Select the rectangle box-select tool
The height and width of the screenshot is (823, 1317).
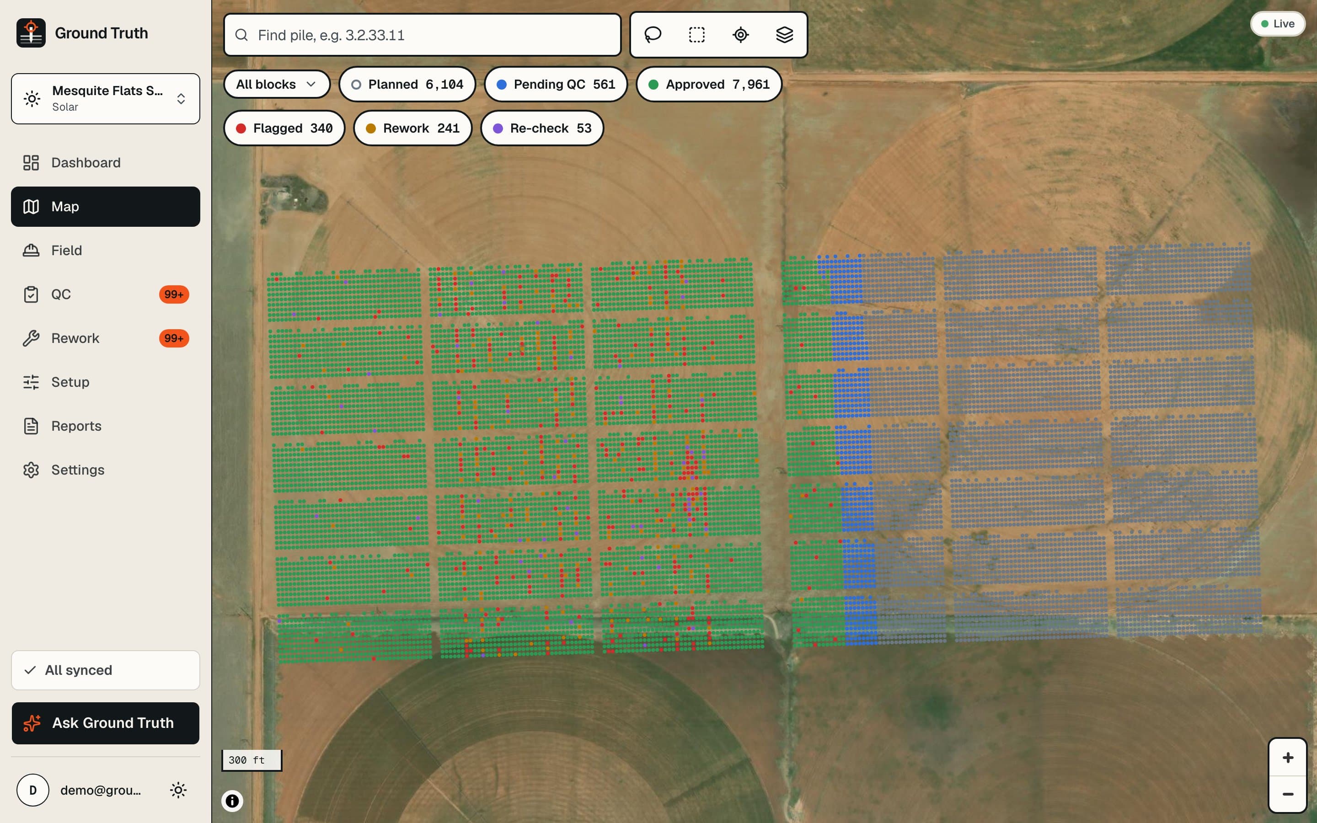[x=696, y=35]
